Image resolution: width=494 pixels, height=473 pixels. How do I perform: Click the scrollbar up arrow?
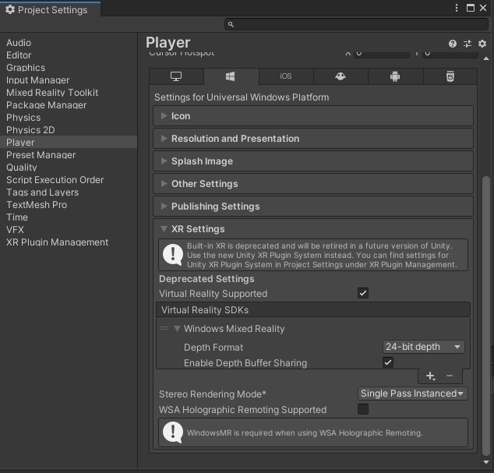[x=486, y=58]
